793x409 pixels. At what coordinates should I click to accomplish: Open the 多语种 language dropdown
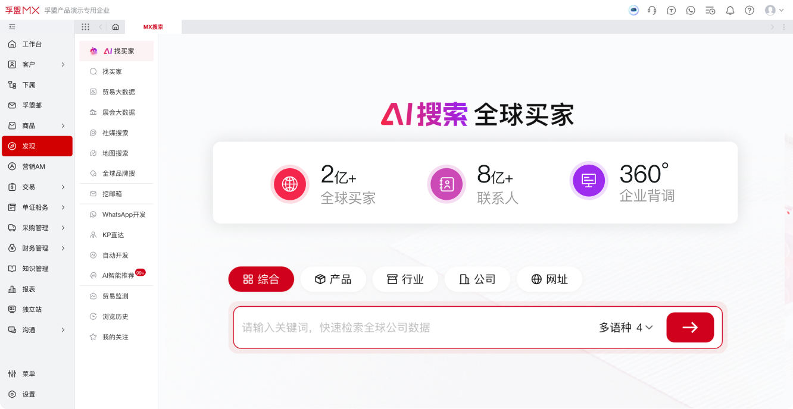point(625,327)
